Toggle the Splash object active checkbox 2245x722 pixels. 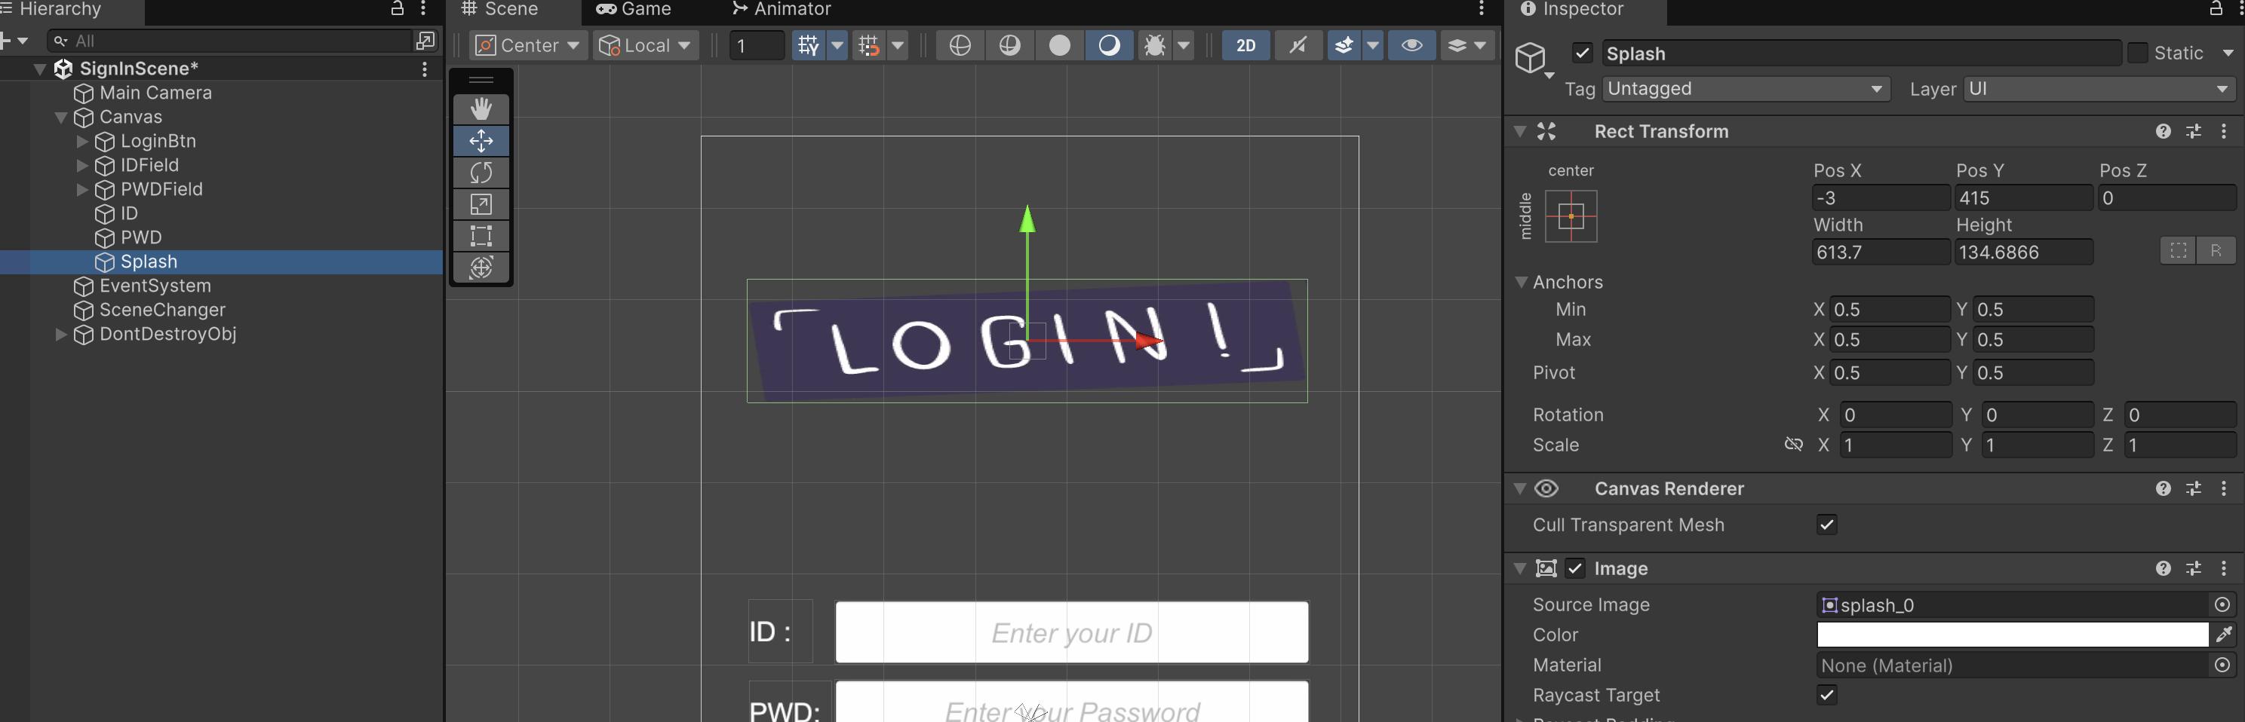1583,53
